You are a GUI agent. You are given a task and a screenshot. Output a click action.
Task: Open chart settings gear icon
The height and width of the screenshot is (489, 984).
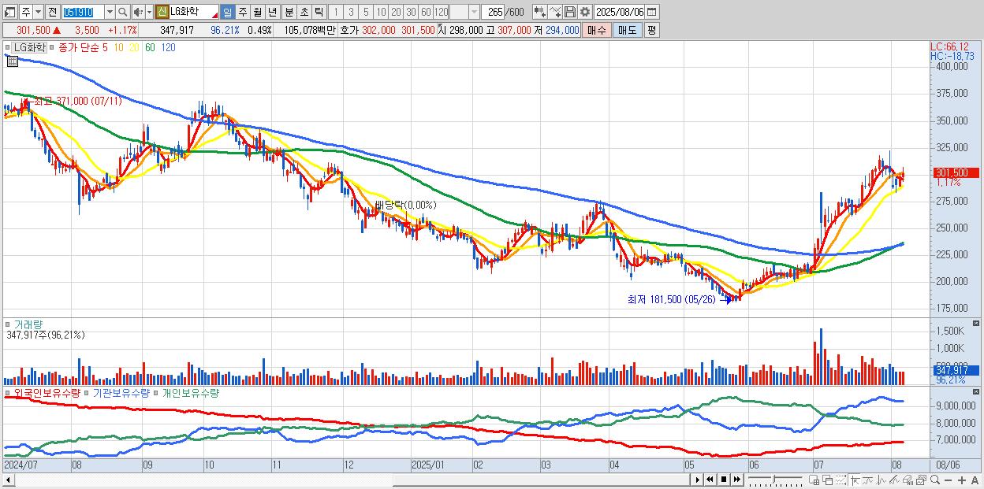coord(584,13)
